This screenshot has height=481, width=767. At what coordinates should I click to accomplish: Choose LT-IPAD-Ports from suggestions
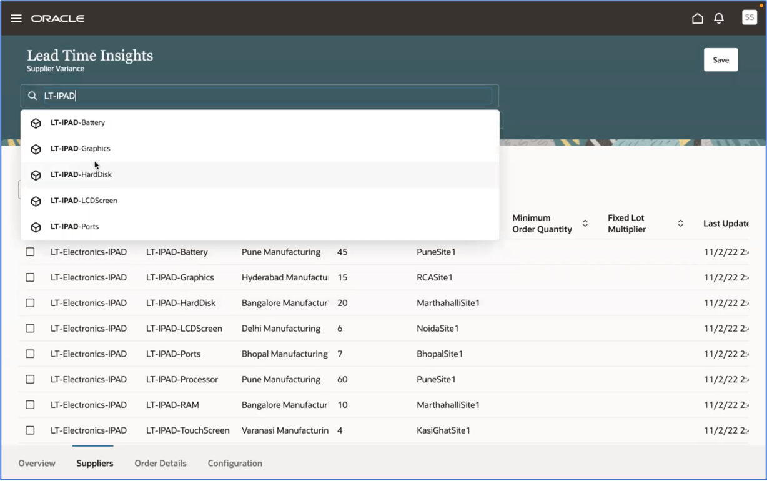pyautogui.click(x=260, y=227)
